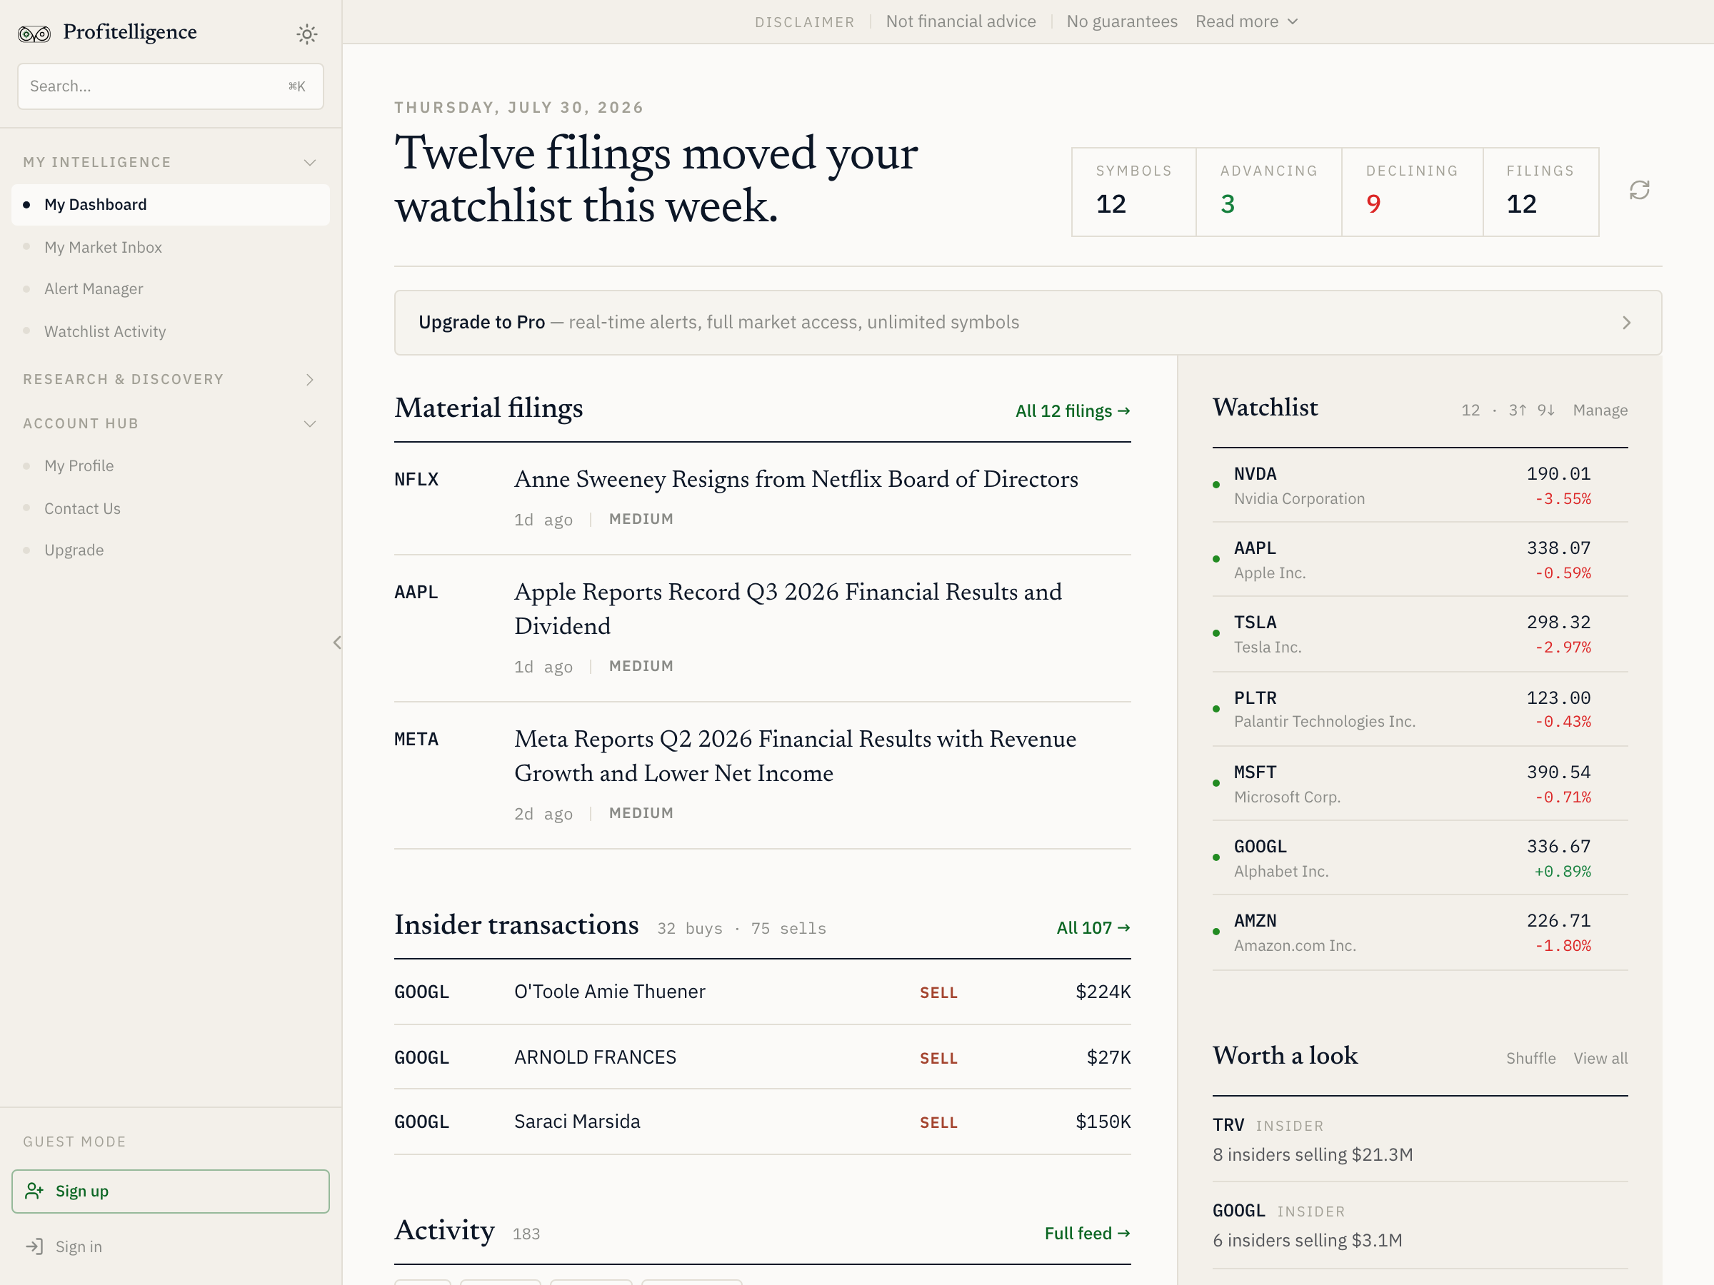Image resolution: width=1714 pixels, height=1285 pixels.
Task: Click the Filings 12 stat box
Action: (1540, 192)
